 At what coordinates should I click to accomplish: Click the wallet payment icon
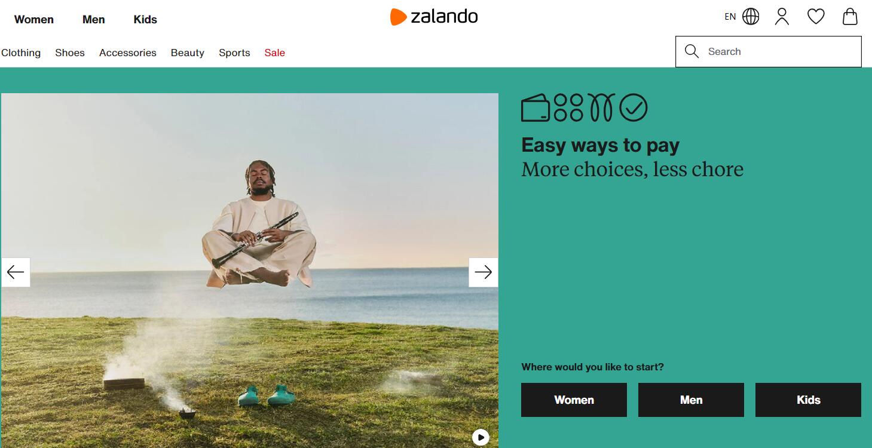pyautogui.click(x=536, y=108)
